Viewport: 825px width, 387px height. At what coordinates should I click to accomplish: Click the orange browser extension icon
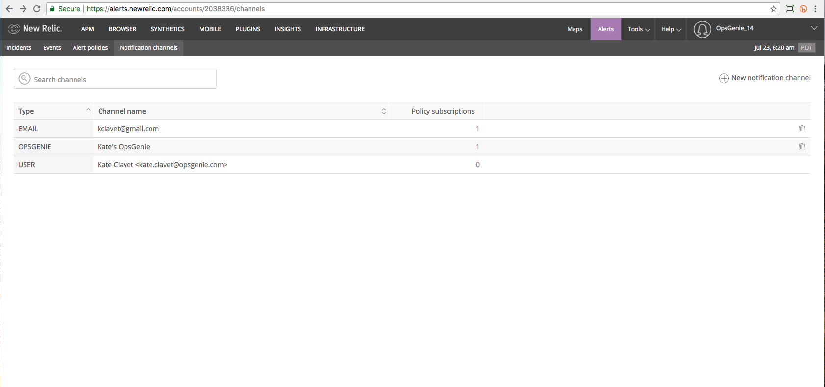[803, 9]
